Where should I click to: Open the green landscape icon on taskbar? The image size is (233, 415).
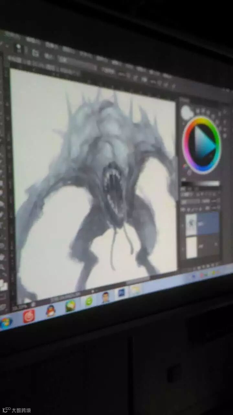pyautogui.click(x=71, y=306)
